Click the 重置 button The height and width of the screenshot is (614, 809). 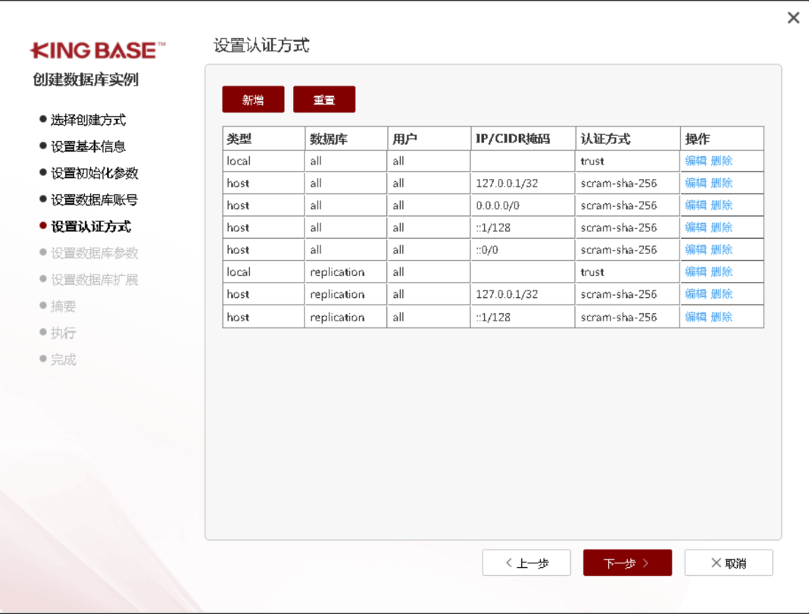coord(324,99)
